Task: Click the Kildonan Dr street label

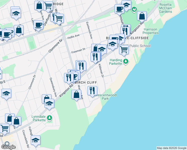Action: click(x=101, y=70)
